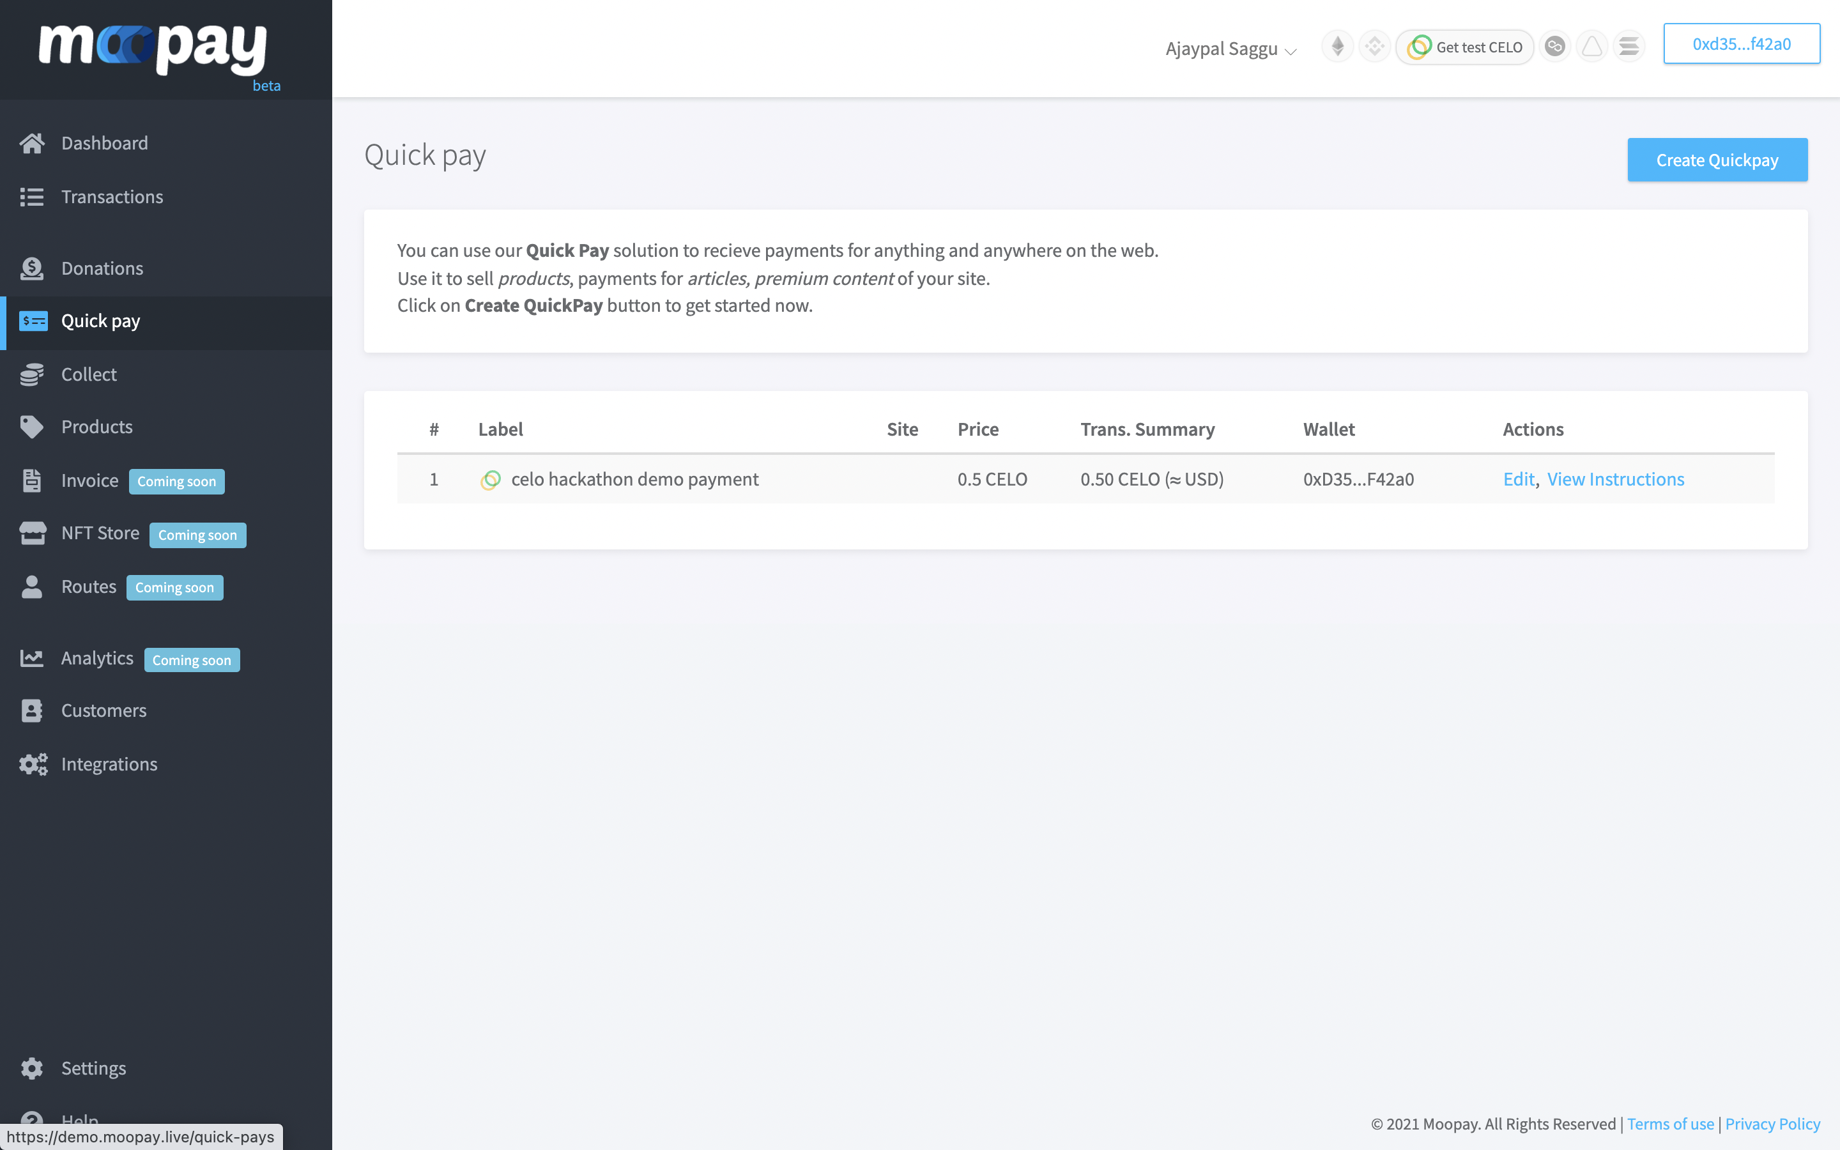The width and height of the screenshot is (1840, 1150).
Task: Open the Settings page
Action: coord(93,1068)
